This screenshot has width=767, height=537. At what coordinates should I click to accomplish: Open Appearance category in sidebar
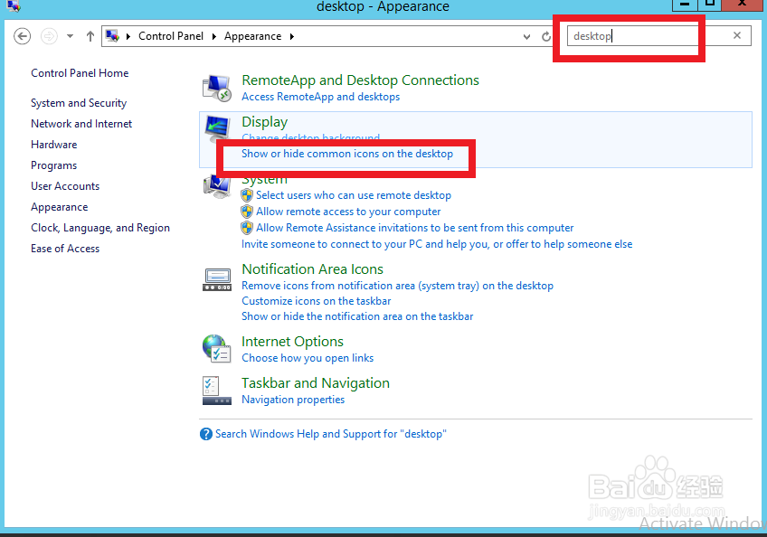coord(60,207)
